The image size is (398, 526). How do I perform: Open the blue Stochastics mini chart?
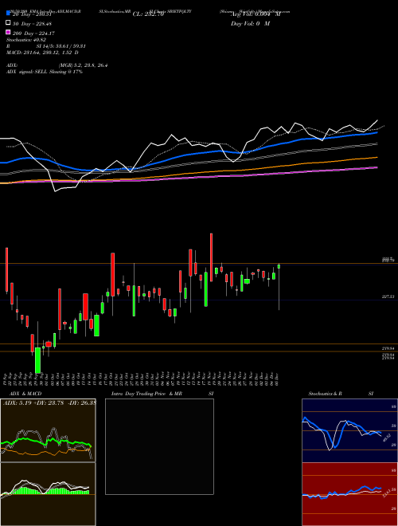pos(349,430)
